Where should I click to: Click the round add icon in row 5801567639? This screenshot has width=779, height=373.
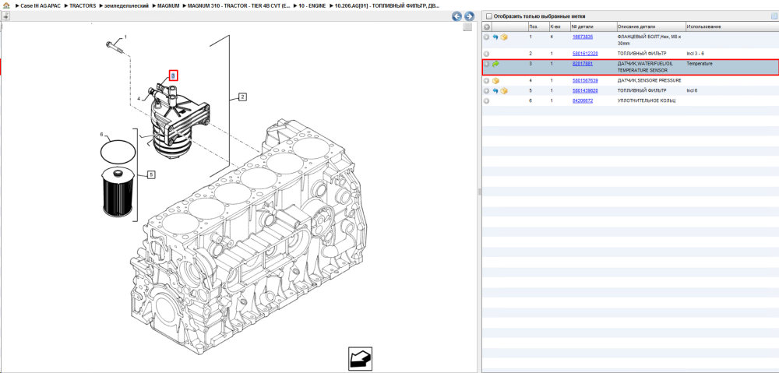[x=486, y=80]
